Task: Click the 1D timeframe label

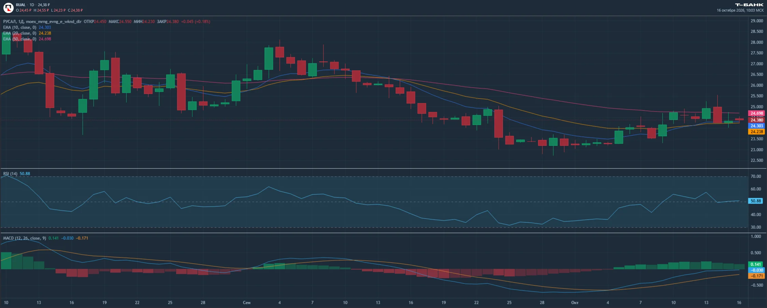Action: tap(32, 5)
